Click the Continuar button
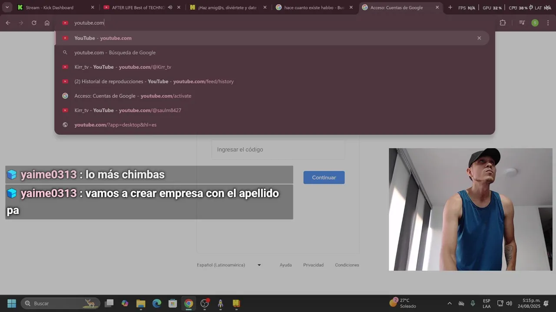 (x=324, y=178)
